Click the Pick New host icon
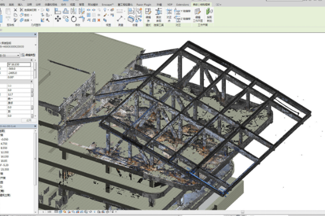The height and width of the screenshot is (216, 325). [209, 15]
